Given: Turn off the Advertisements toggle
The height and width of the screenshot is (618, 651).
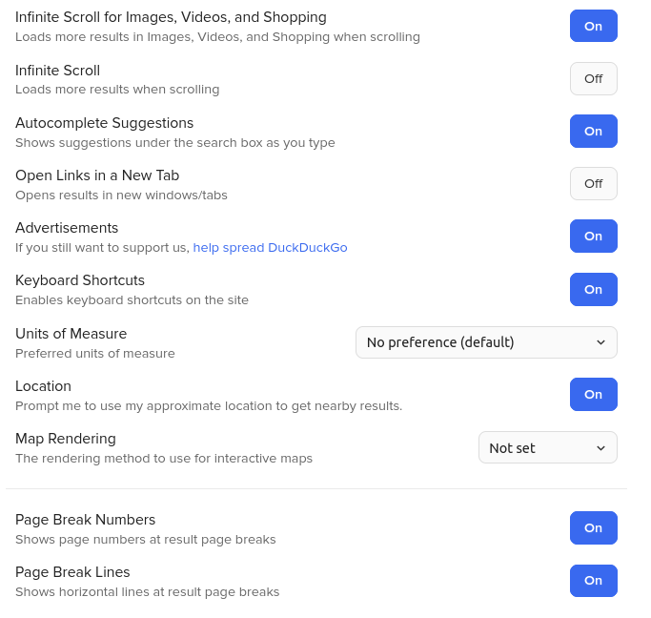Looking at the screenshot, I should [x=593, y=236].
